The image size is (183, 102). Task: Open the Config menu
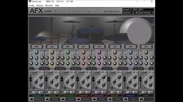point(31,6)
